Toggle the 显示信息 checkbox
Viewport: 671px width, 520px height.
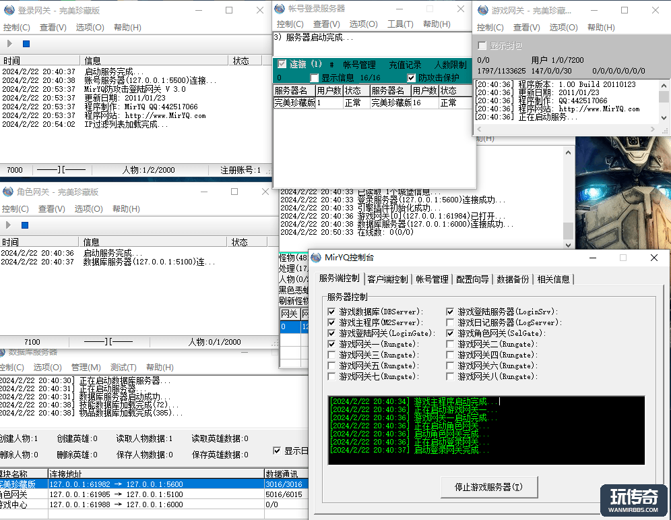pos(315,78)
